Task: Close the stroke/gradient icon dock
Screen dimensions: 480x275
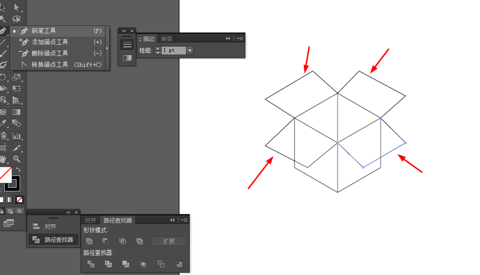Action: click(x=132, y=31)
